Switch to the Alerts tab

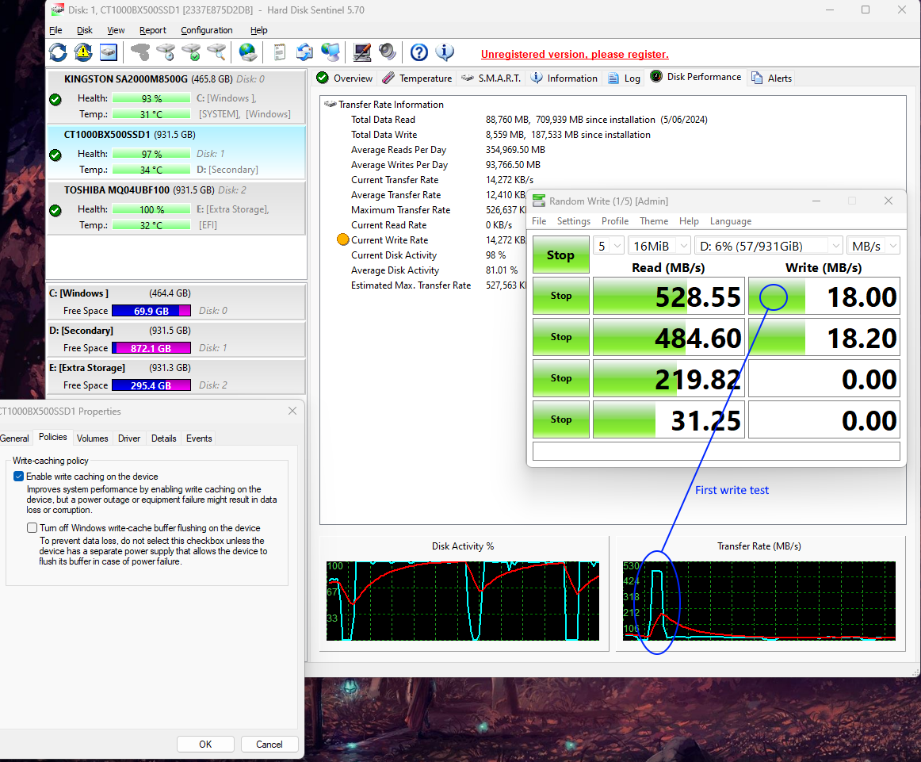[x=772, y=78]
